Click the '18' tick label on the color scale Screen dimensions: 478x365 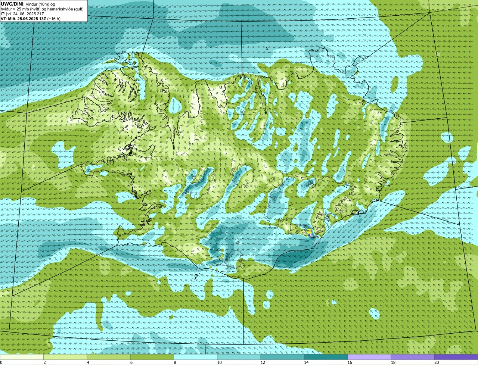(393, 362)
